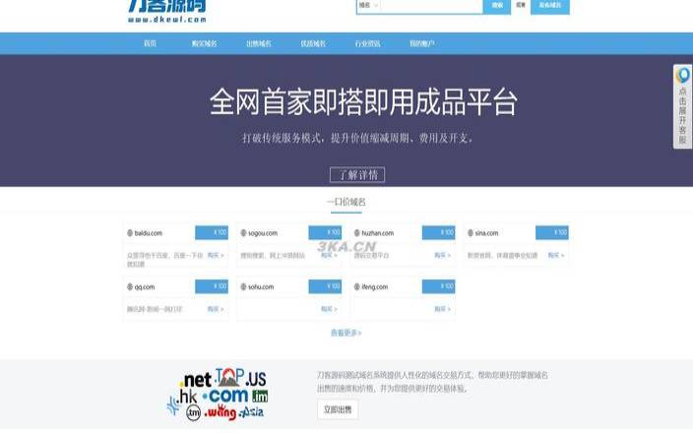The image size is (693, 433).
Task: Click the small text link right of search button
Action: coord(521,5)
